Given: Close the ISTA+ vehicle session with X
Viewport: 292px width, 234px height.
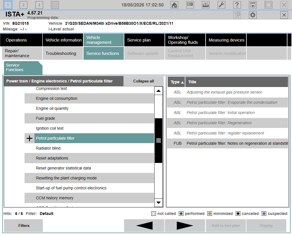Looking at the screenshot, I should click(284, 15).
